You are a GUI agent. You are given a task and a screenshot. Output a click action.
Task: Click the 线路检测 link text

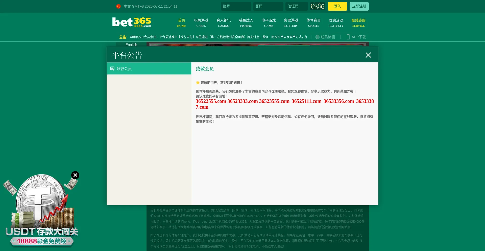(x=328, y=37)
